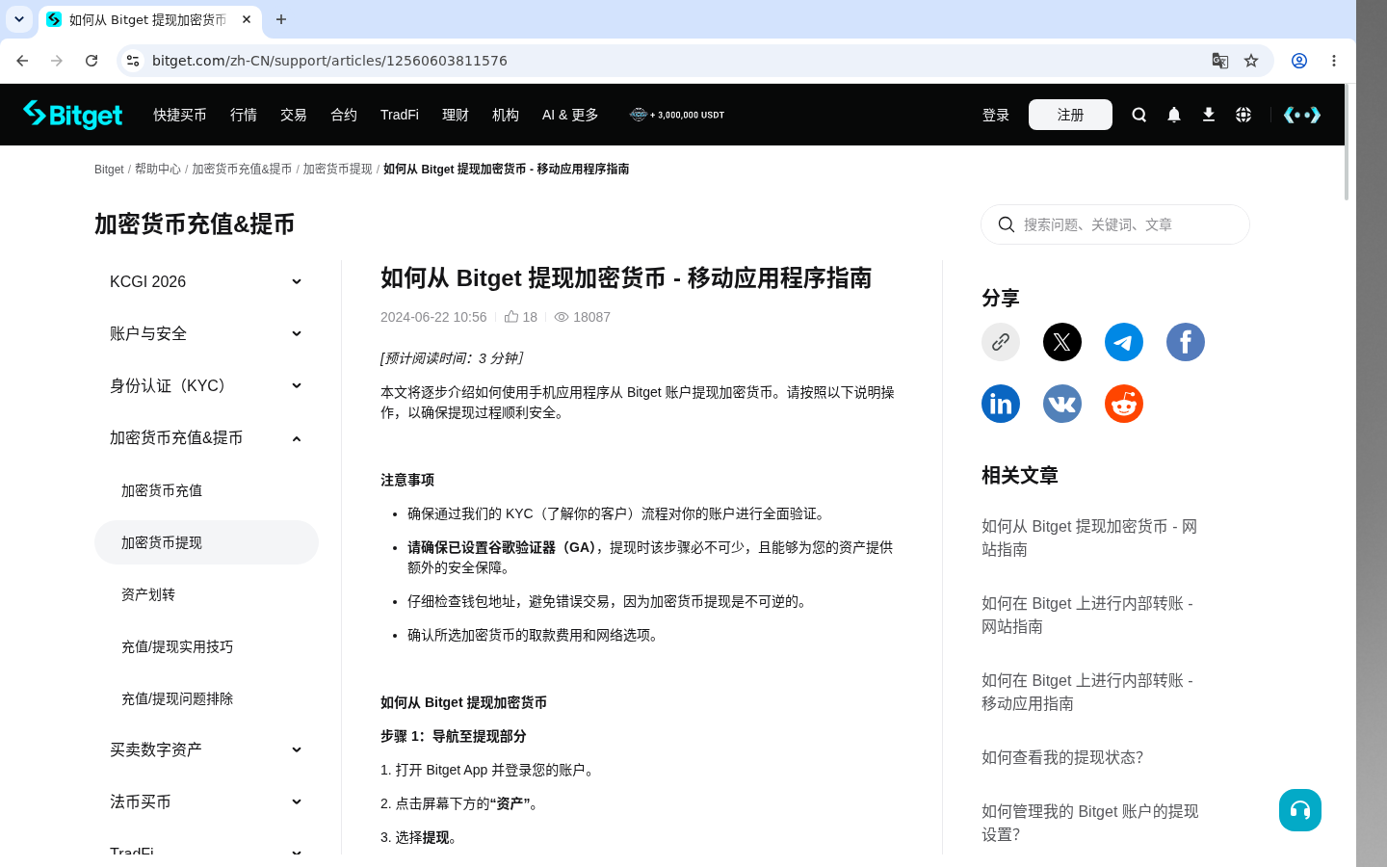Expand 法币买币 sidebar section
Viewport: 1387px width, 867px height.
(x=206, y=801)
